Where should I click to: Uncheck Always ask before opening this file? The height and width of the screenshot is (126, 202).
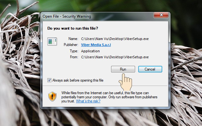click(x=49, y=80)
